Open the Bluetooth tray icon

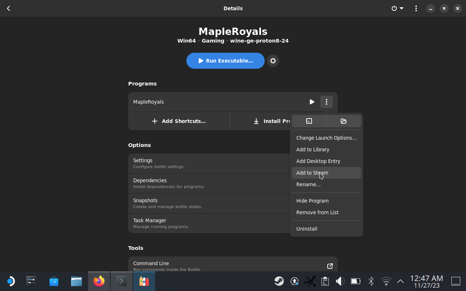[x=371, y=281]
